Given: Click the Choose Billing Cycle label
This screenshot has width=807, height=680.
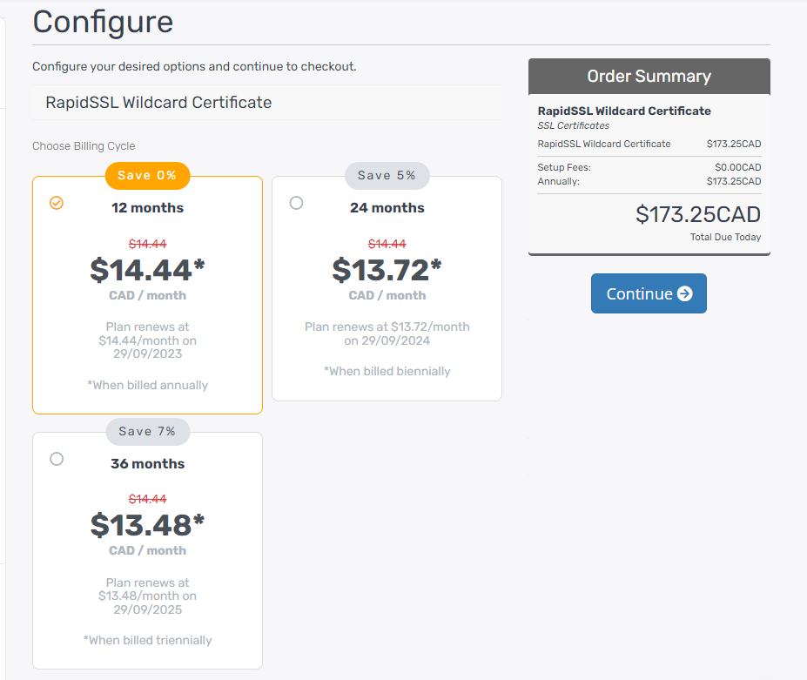Looking at the screenshot, I should coord(84,146).
